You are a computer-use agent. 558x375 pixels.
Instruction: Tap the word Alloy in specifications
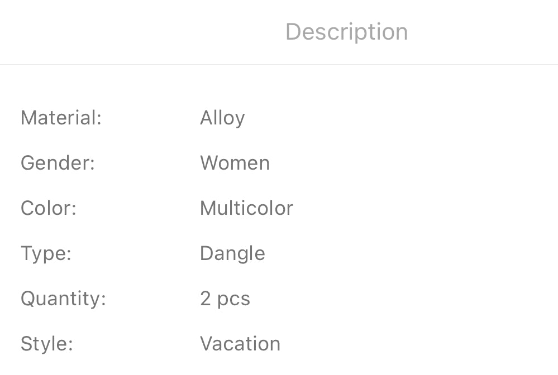222,118
